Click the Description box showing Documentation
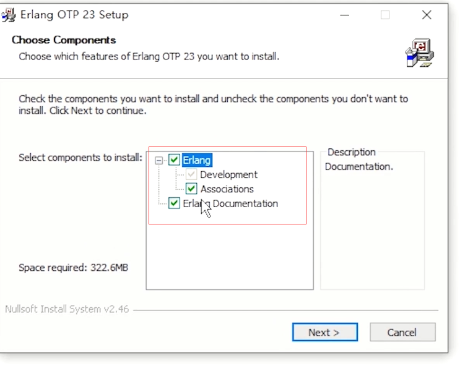460x366 pixels. 372,220
